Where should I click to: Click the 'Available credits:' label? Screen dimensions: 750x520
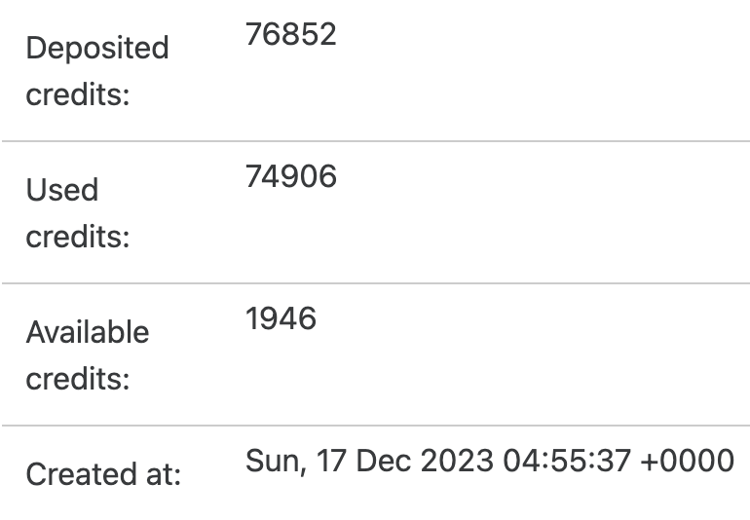(88, 355)
